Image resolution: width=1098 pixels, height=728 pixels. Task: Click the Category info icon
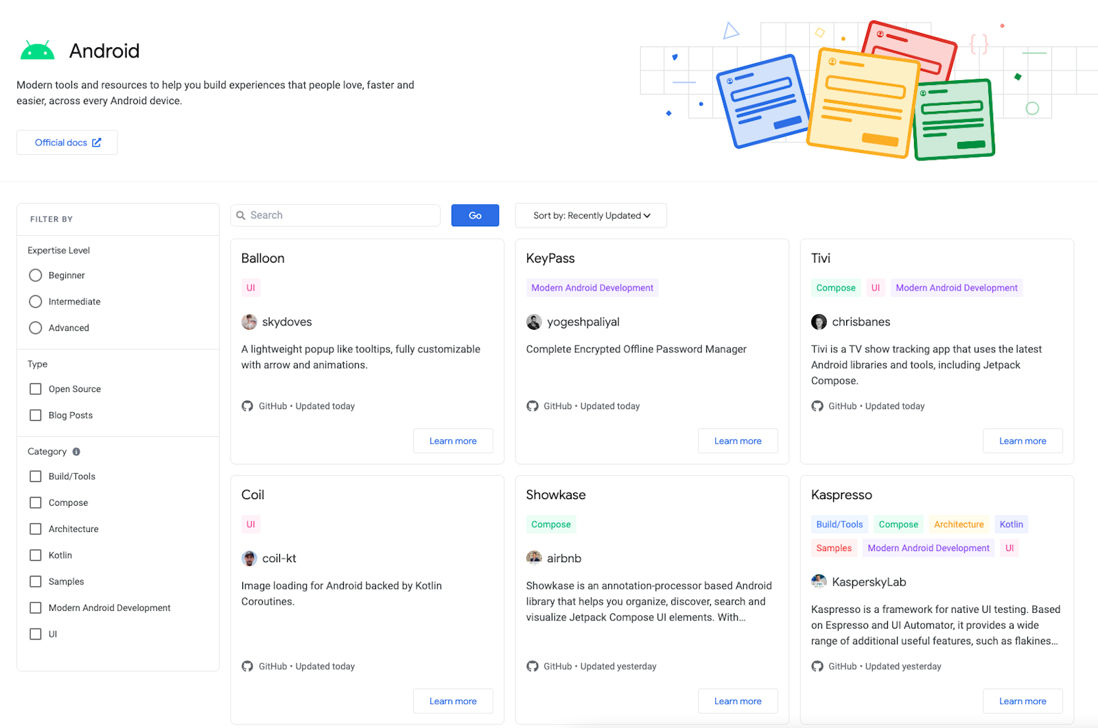(76, 452)
